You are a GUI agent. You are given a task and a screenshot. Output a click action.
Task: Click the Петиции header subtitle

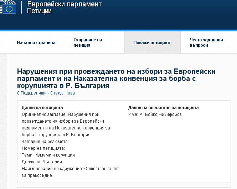39,11
